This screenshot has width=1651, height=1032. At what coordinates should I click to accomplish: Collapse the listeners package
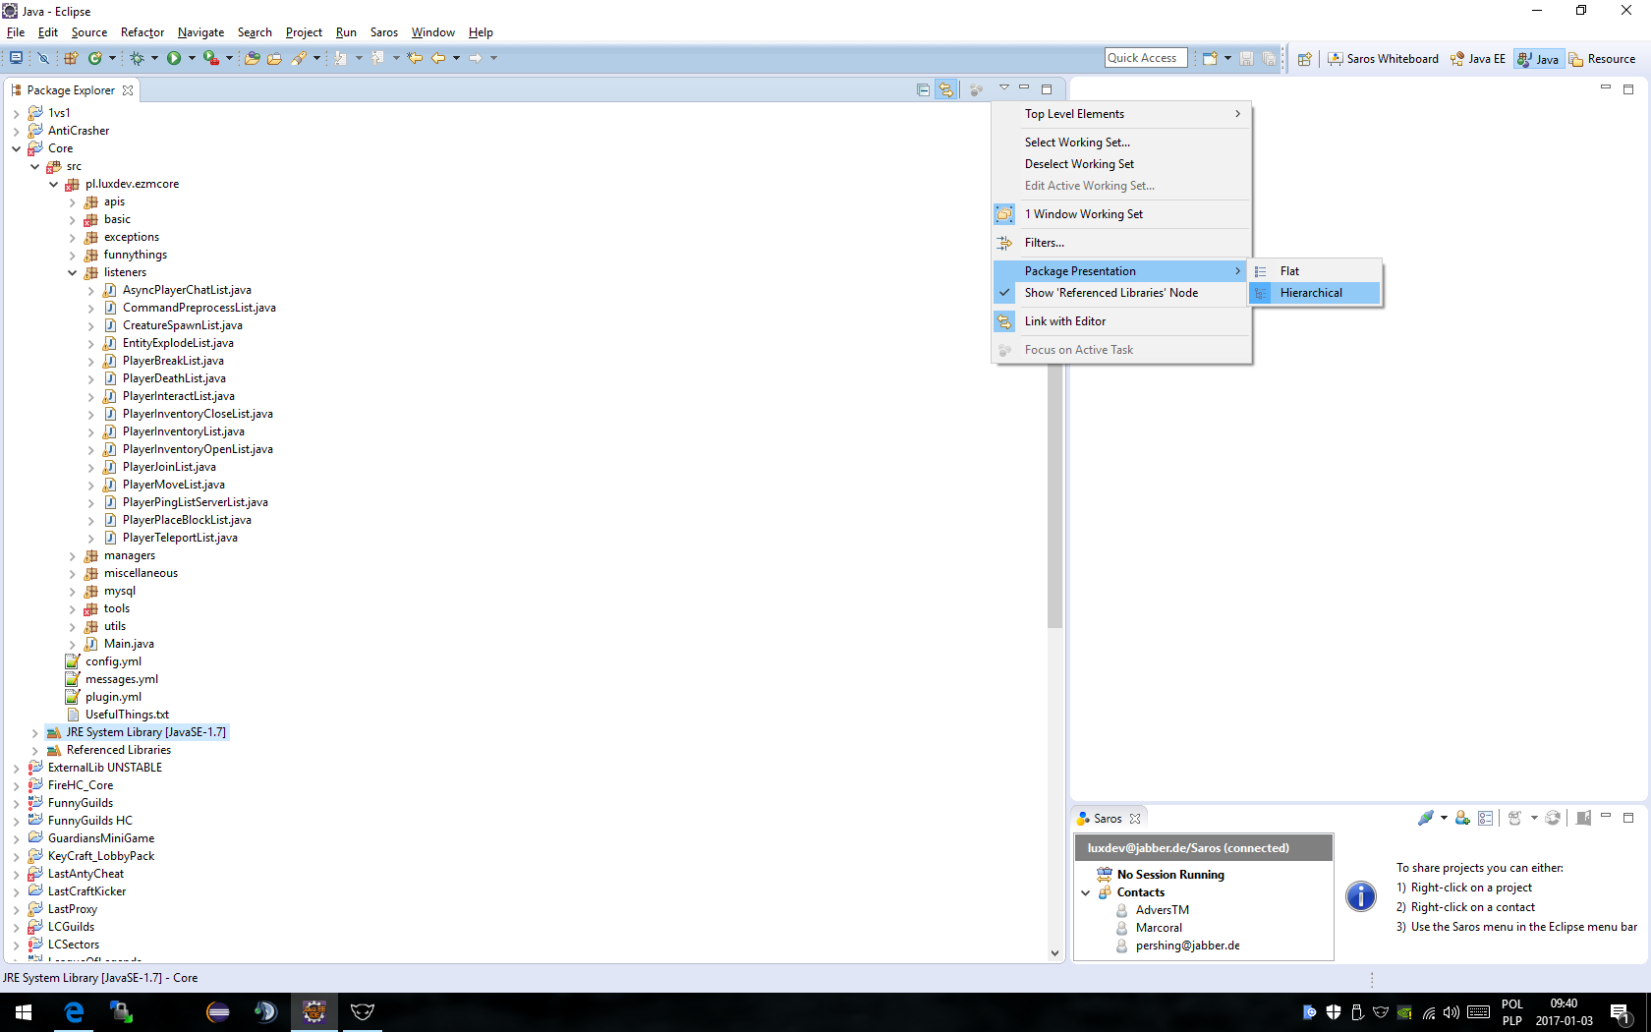point(73,273)
